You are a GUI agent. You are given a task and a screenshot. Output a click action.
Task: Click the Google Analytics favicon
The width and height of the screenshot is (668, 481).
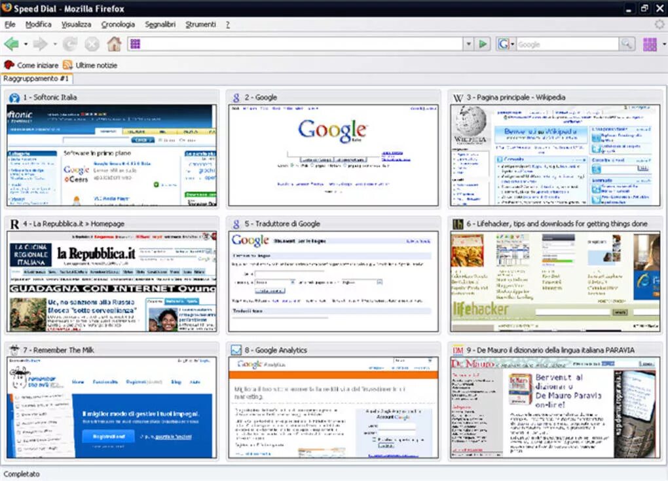236,350
